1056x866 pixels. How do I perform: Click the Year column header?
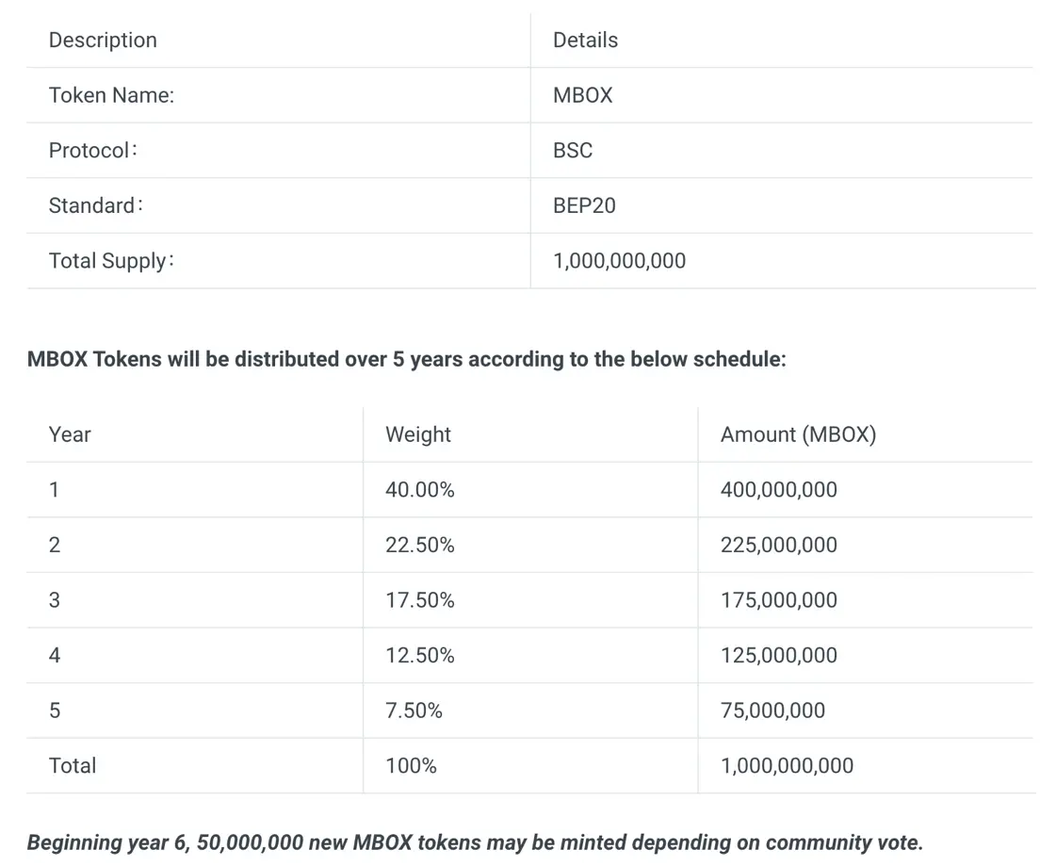click(70, 434)
